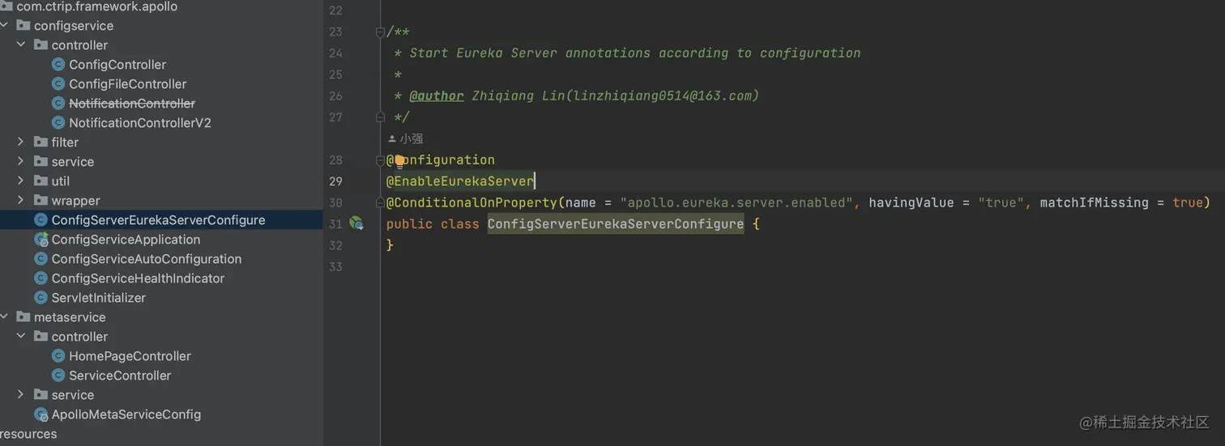
Task: Expand the metaservice service package
Action: 22,395
